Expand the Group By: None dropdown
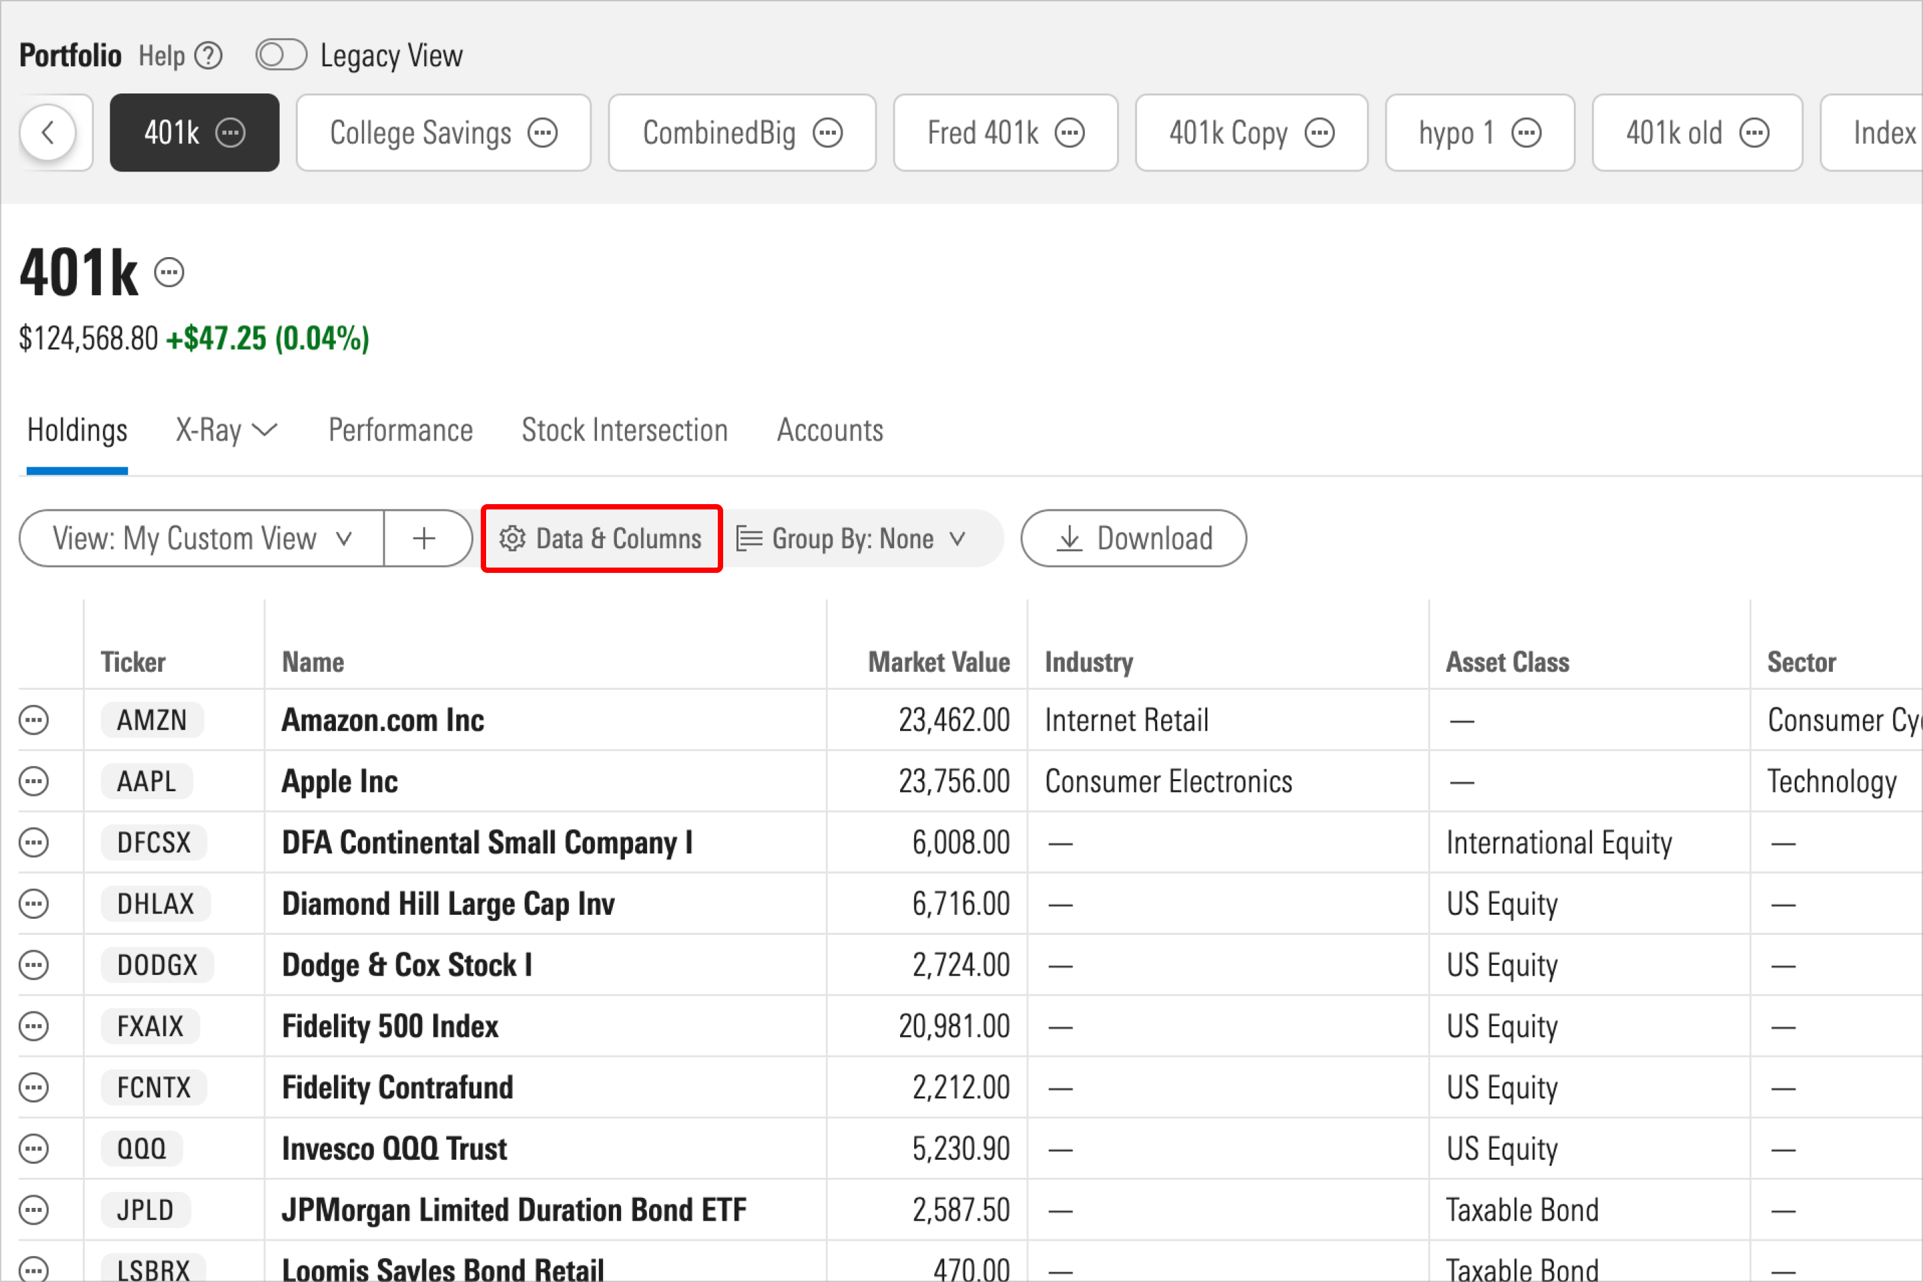This screenshot has height=1282, width=1923. point(852,539)
